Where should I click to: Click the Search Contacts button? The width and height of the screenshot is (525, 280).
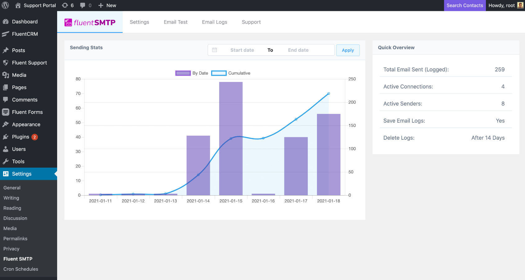464,5
